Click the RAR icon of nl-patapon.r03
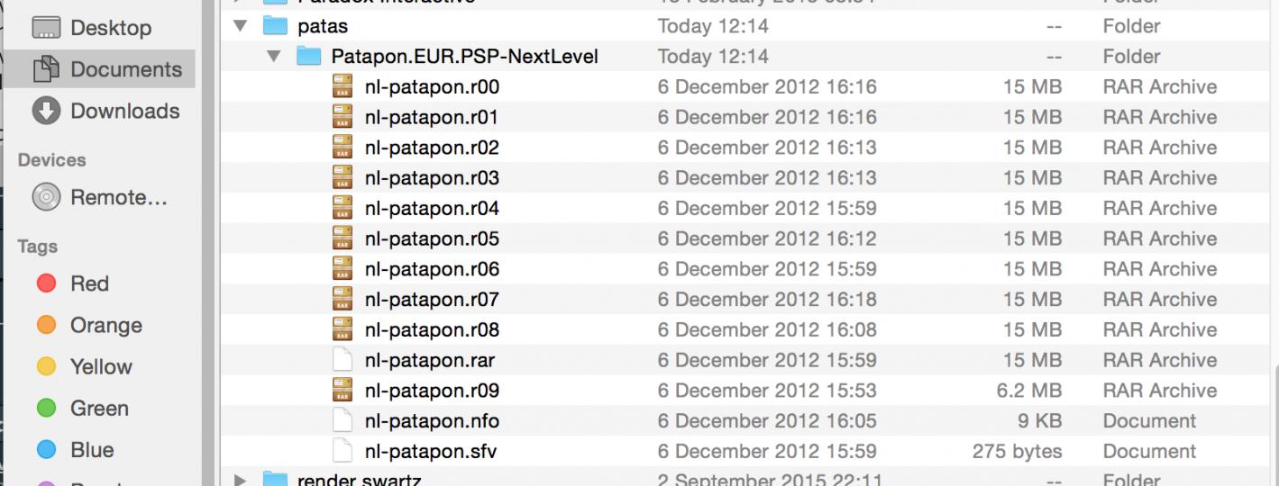1279x486 pixels. (x=343, y=178)
